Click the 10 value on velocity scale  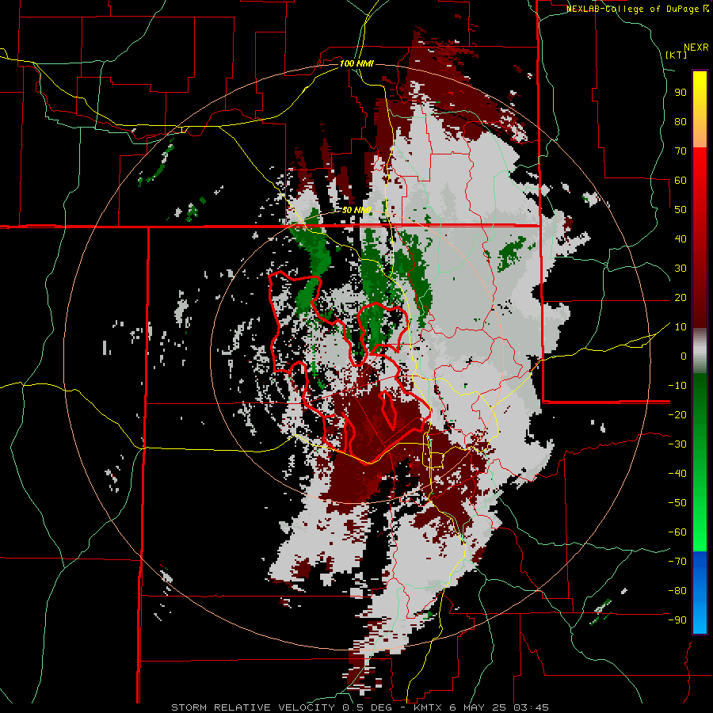coord(681,327)
